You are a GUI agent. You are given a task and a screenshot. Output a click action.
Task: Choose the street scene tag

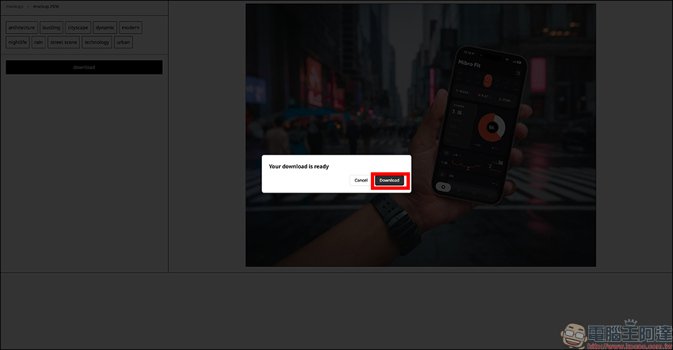pos(63,42)
